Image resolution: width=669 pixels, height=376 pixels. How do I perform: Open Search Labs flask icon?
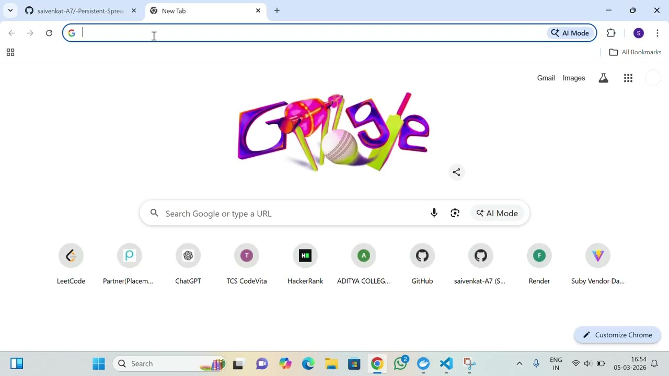pyautogui.click(x=603, y=78)
